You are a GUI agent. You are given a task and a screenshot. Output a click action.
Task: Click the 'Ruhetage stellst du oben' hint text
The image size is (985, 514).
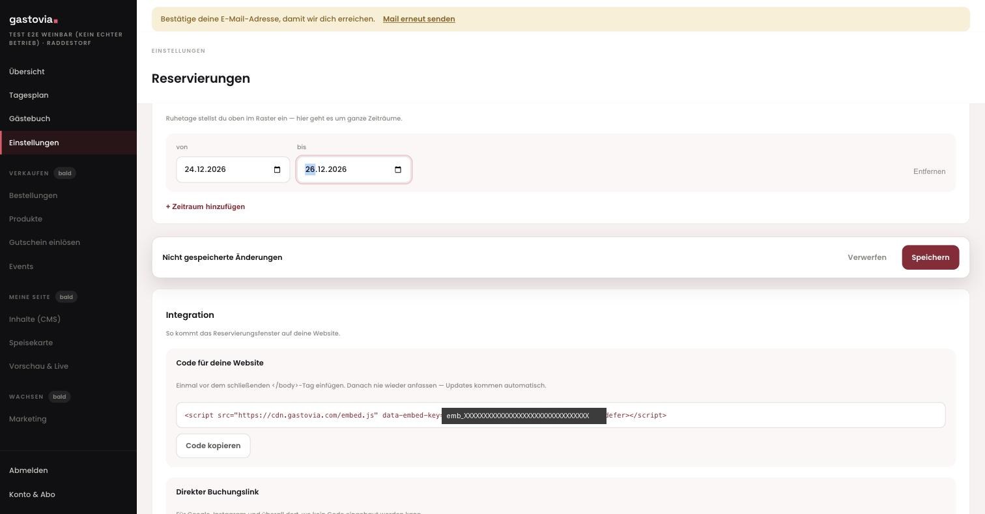click(284, 119)
